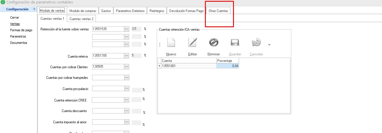Click Formas de pago in sidebar
382x133 pixels.
[21, 30]
